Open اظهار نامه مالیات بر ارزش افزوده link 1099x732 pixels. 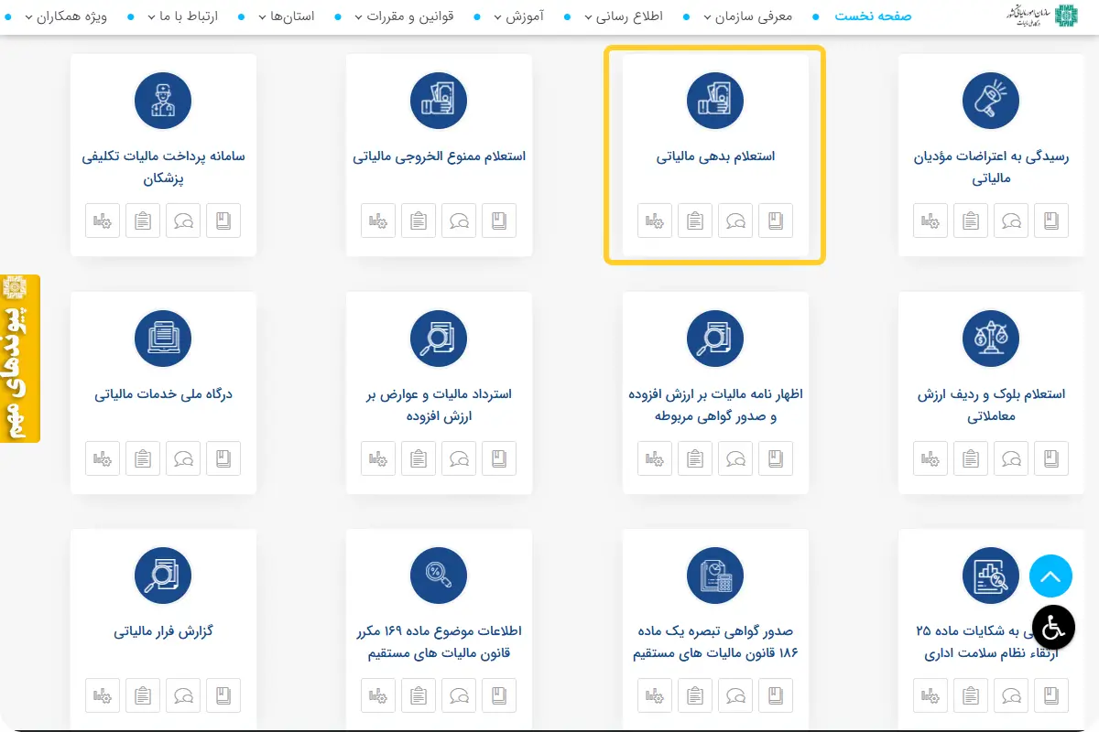coord(715,404)
